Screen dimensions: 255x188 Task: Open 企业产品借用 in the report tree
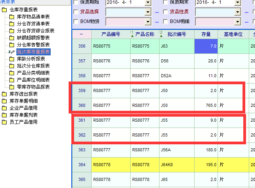(23, 108)
